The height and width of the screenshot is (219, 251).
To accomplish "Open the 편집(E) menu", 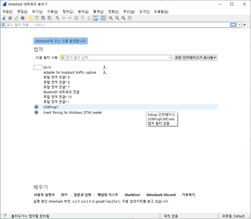I will (x=22, y=11).
